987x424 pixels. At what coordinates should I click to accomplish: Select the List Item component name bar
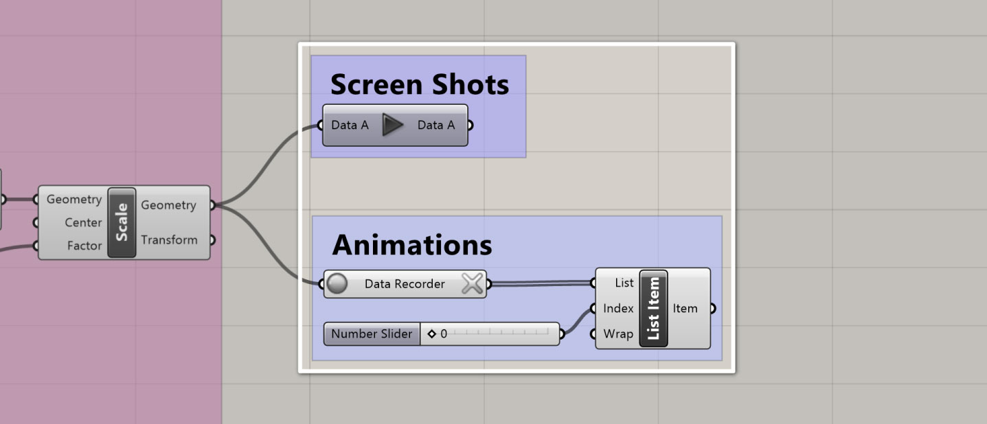pyautogui.click(x=653, y=309)
